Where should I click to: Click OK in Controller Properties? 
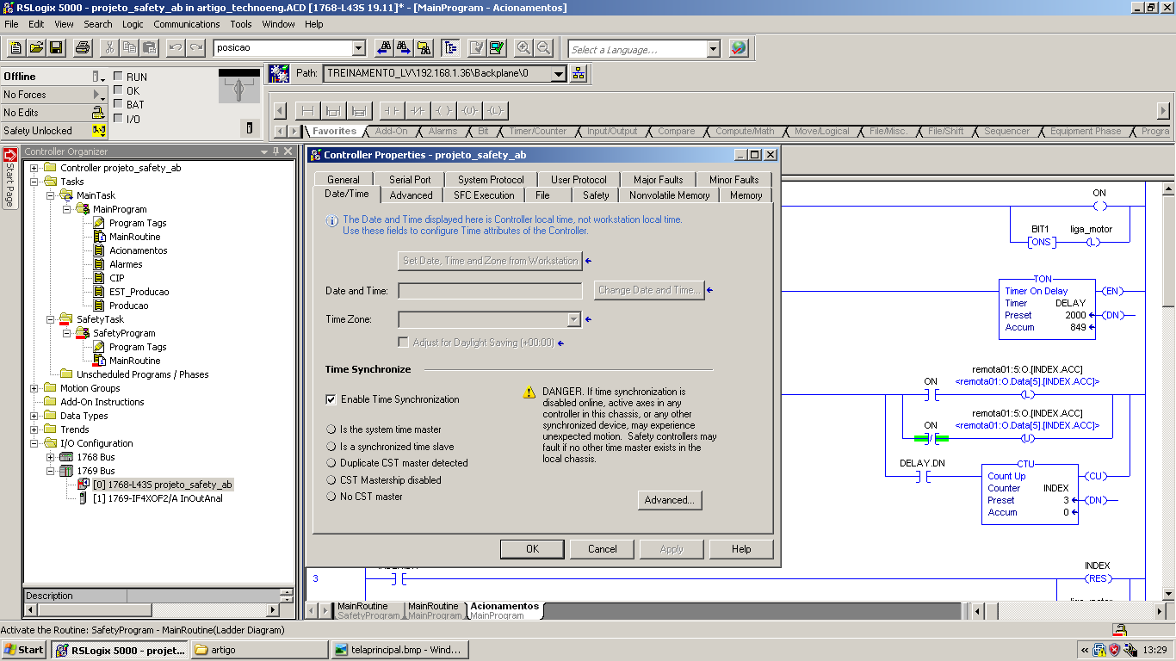coord(532,549)
